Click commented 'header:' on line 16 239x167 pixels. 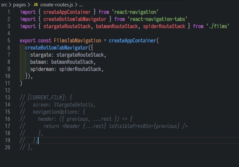(x=47, y=119)
